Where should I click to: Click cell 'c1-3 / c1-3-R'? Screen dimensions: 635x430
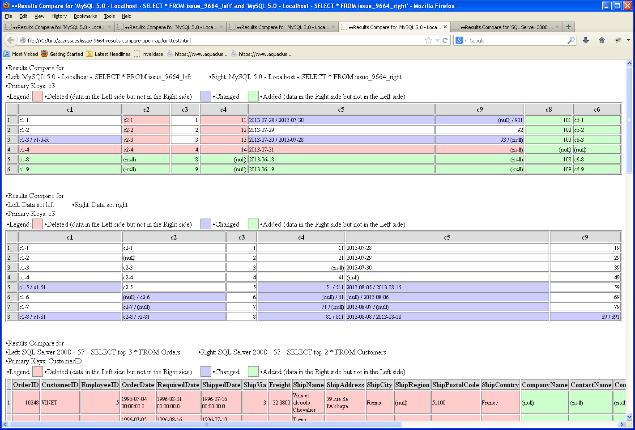(70, 139)
